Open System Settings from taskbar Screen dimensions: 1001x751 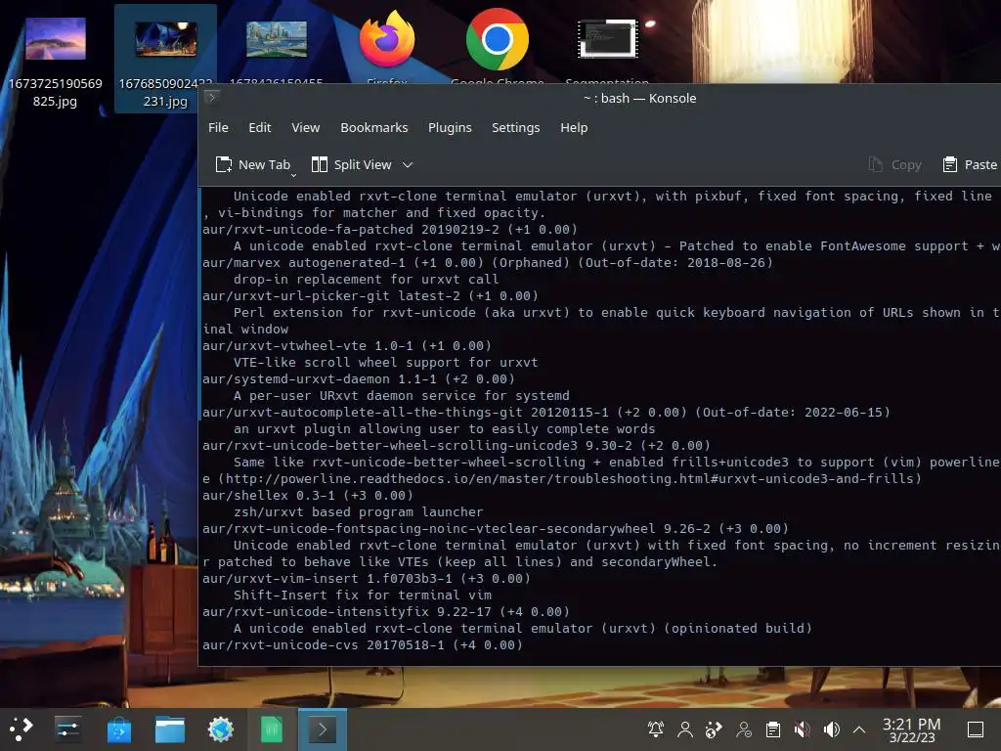(x=67, y=729)
